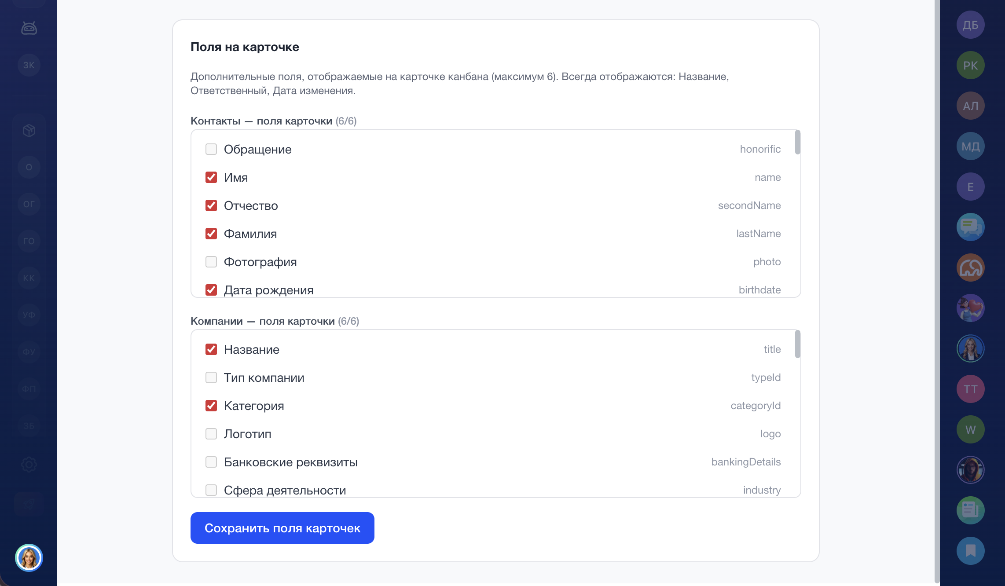Viewport: 1005px width, 586px height.
Task: Open the КК item in left sidebar
Action: (29, 278)
